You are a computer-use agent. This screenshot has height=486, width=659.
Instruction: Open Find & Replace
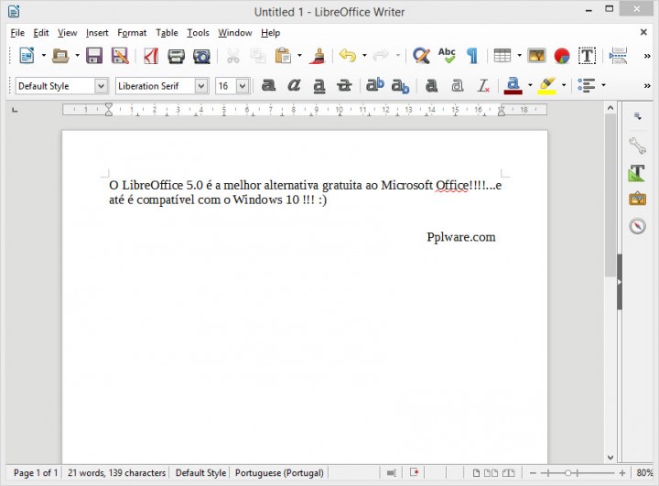(x=421, y=56)
